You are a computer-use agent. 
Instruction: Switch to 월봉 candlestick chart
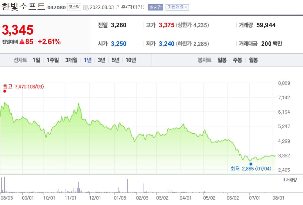253,60
